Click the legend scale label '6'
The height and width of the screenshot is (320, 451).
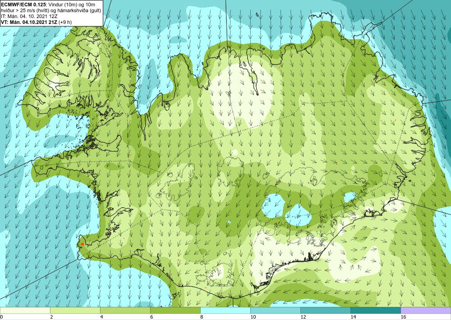(x=151, y=317)
